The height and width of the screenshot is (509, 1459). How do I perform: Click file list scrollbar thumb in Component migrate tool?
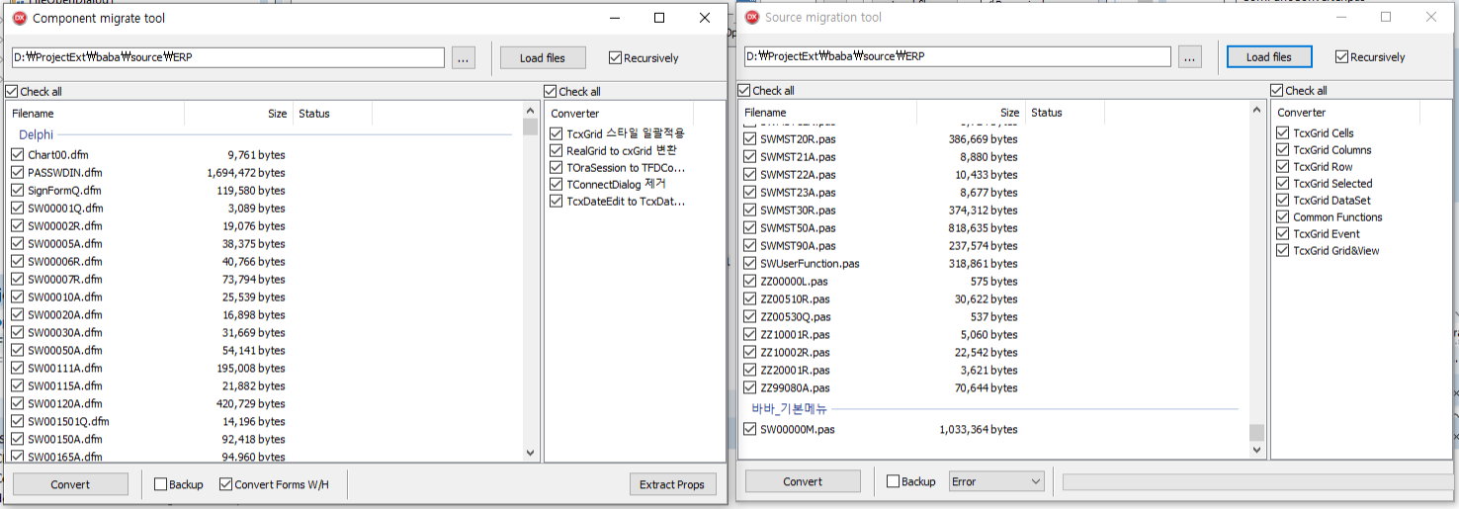pos(531,127)
